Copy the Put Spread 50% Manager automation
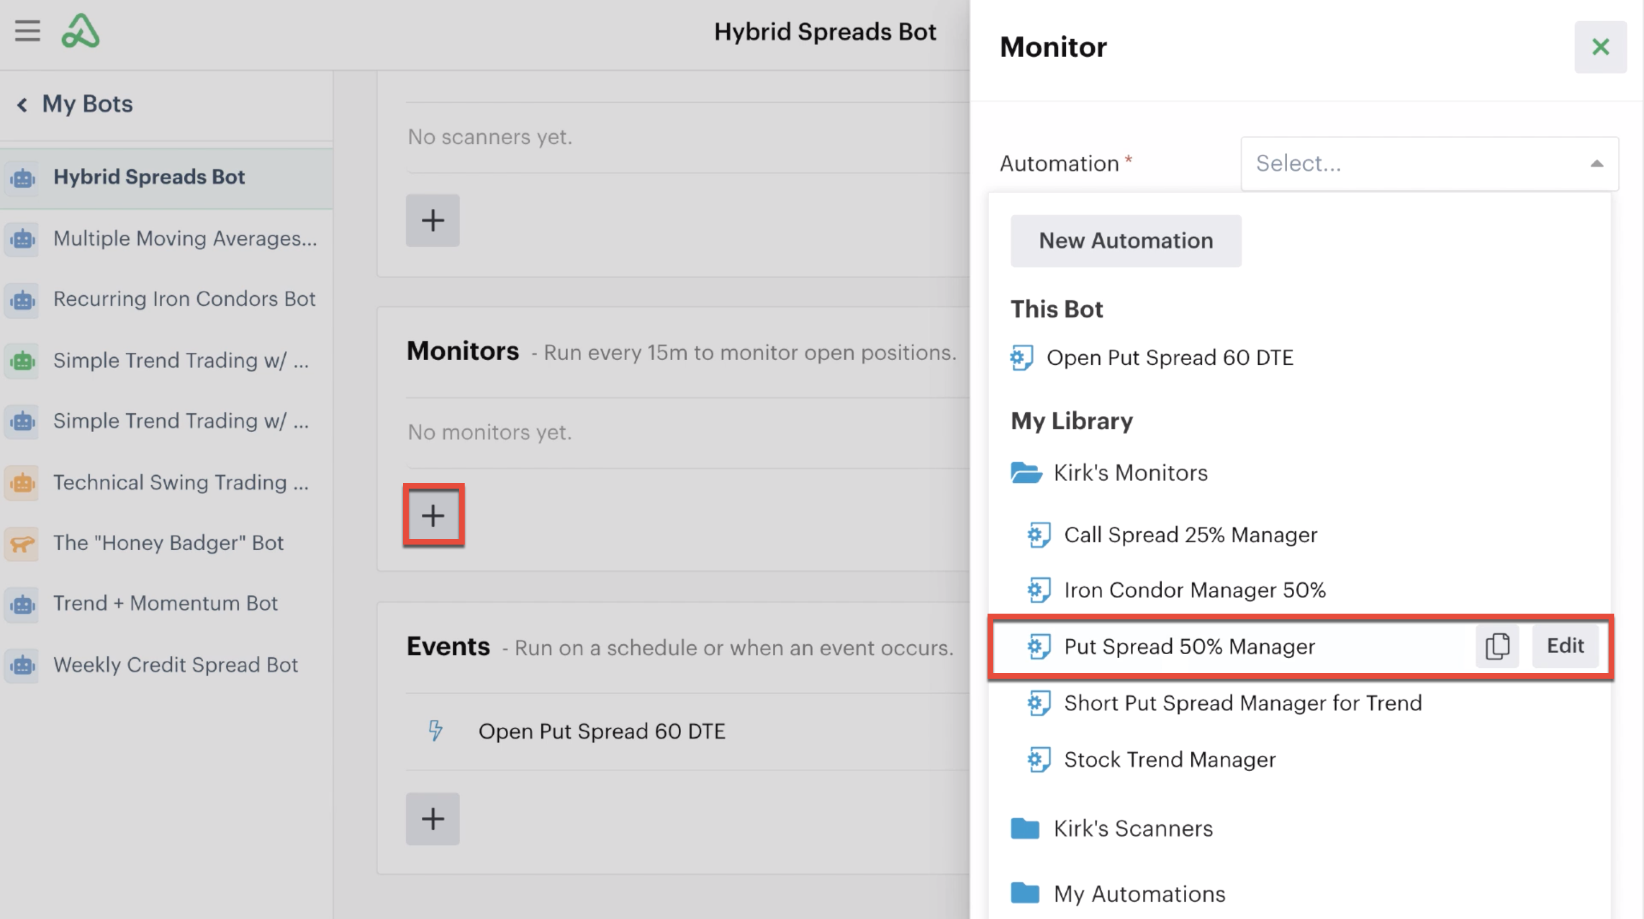This screenshot has height=919, width=1644. click(x=1497, y=646)
